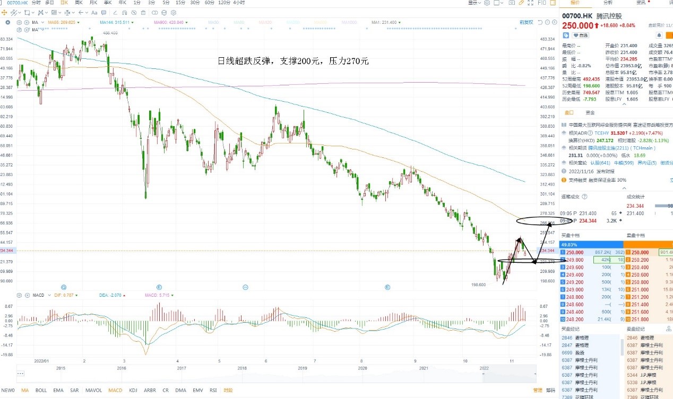
Task: Open the 资讯 news tab
Action: (x=641, y=3)
